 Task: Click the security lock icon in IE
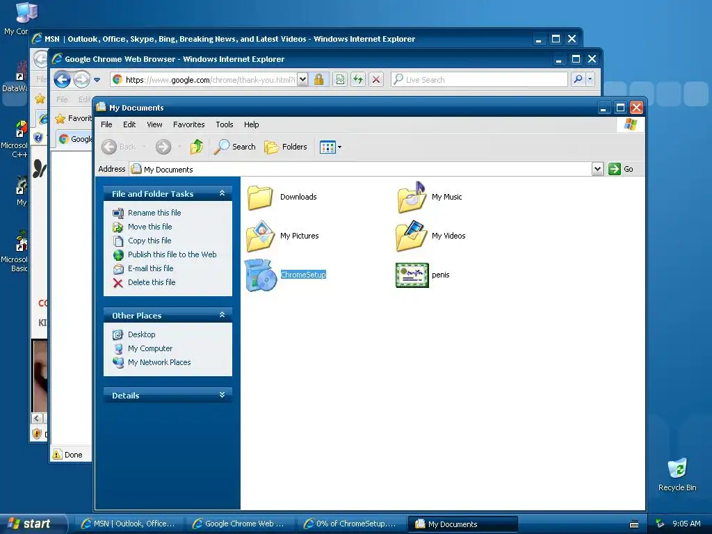(318, 80)
